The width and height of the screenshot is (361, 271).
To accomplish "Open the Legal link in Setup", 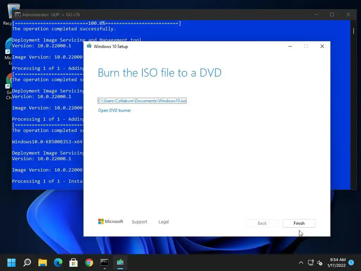I will (x=164, y=222).
